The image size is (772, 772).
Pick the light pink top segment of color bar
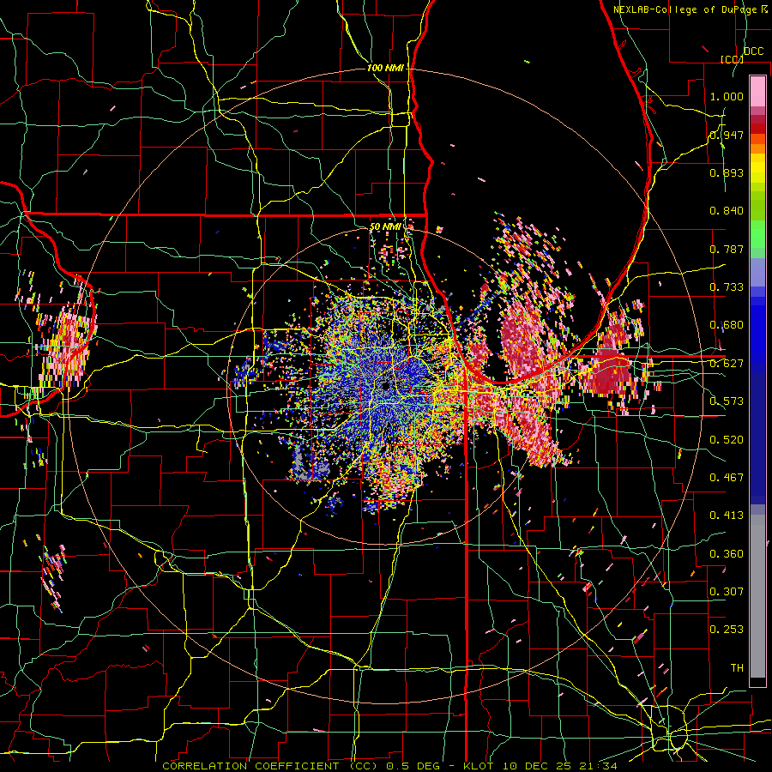(757, 91)
